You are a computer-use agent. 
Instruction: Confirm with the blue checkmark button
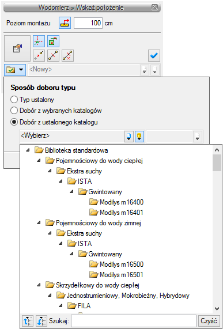pos(154,56)
